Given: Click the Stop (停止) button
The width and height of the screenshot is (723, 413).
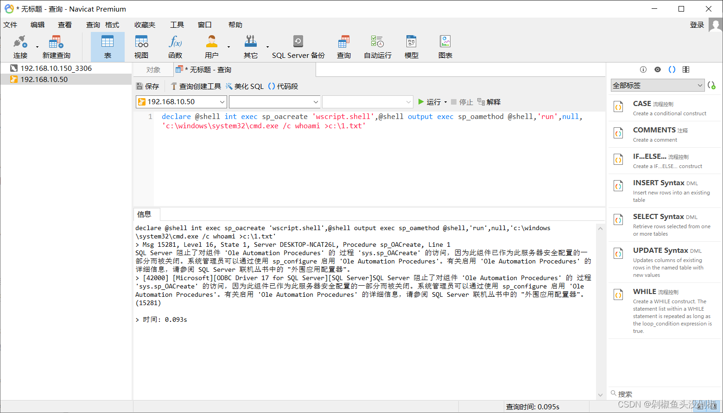Looking at the screenshot, I should [462, 102].
